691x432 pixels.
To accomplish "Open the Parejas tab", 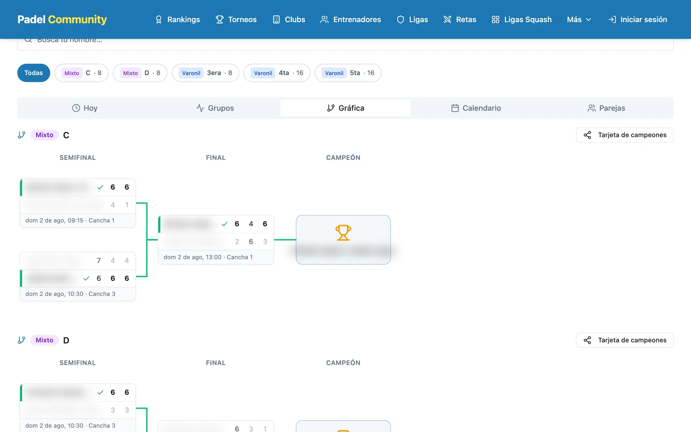I will [607, 108].
